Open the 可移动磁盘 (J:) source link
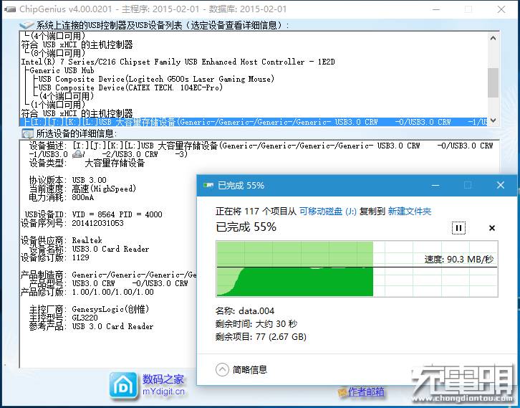 click(327, 212)
